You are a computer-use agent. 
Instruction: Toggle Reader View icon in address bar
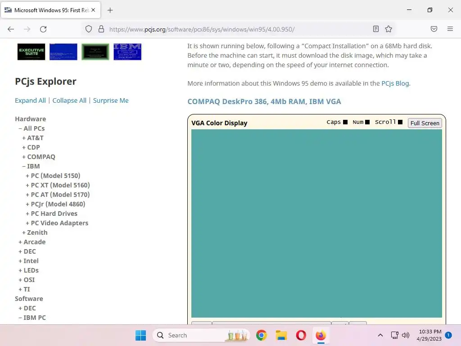375,29
